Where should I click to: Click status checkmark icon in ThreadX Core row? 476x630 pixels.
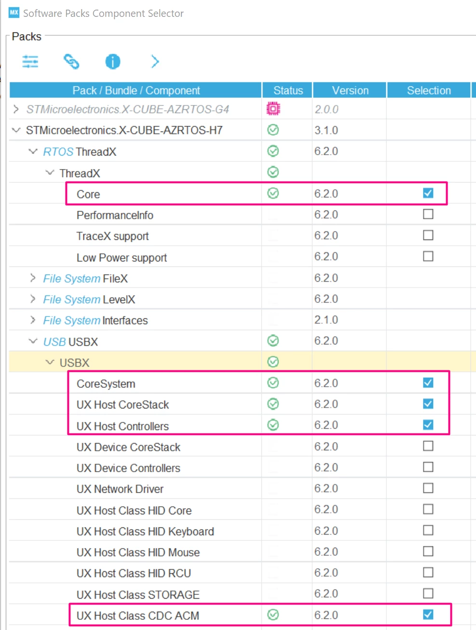click(273, 194)
